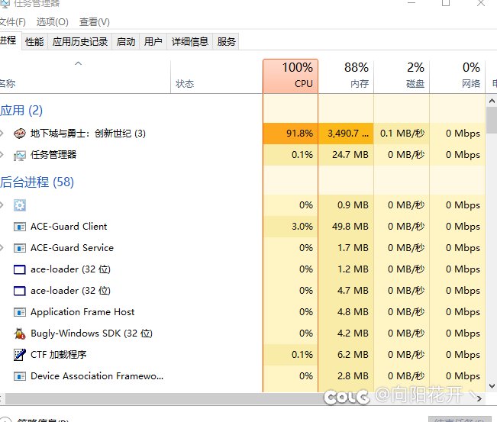Open the 查看(V) menu
497x422 pixels.
pos(94,22)
